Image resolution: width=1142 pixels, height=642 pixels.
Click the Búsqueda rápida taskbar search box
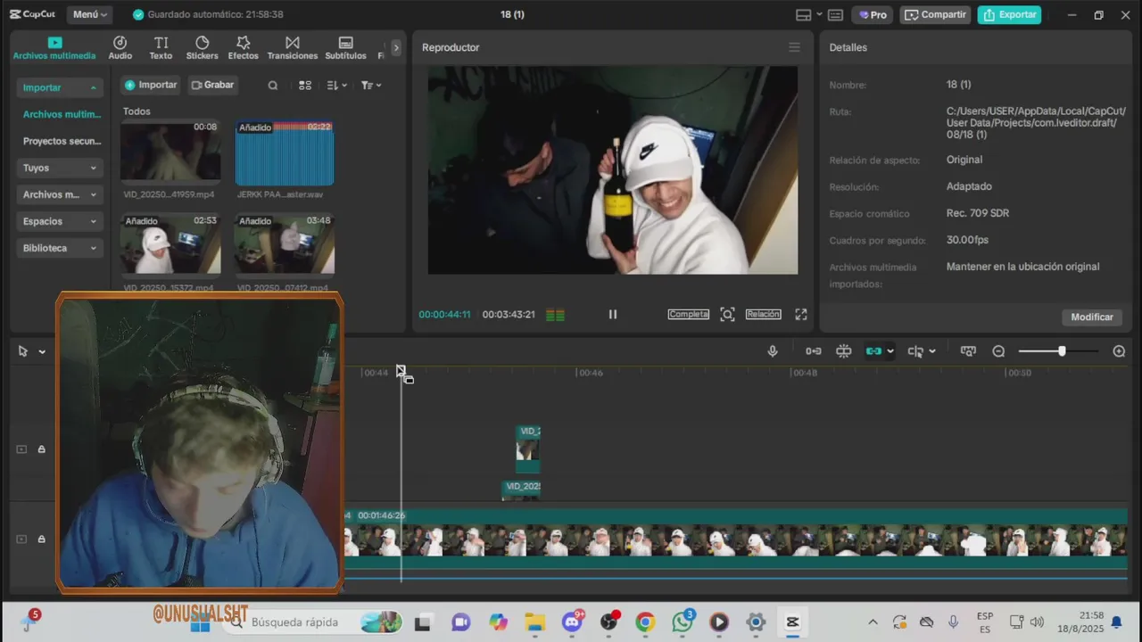(x=312, y=621)
